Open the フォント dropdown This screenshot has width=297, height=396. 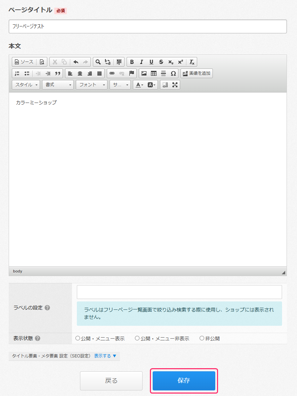91,85
